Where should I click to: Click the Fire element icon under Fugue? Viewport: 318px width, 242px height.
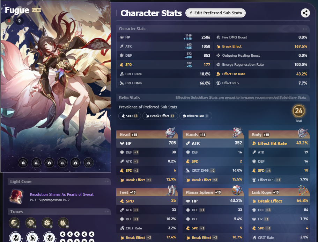point(9,21)
